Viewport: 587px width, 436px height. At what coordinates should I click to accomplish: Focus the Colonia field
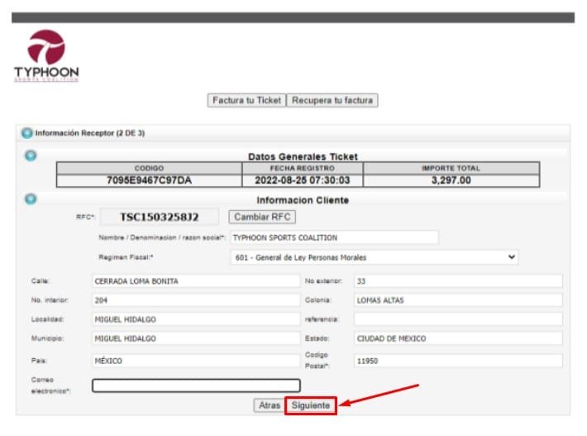click(x=458, y=300)
